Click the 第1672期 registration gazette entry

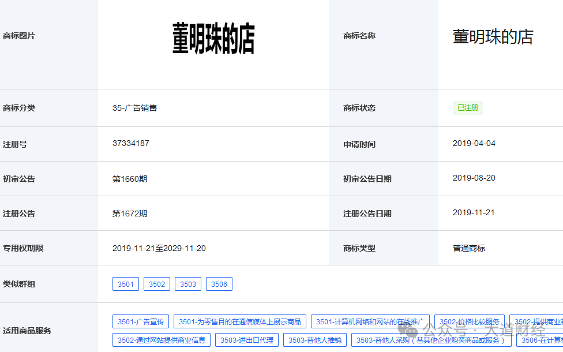coord(128,212)
